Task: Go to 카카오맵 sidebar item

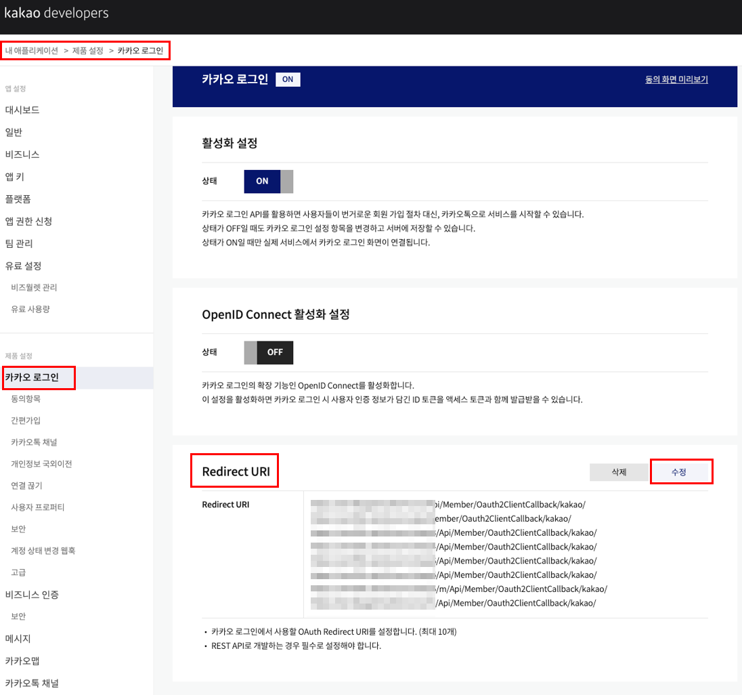Action: (22, 661)
